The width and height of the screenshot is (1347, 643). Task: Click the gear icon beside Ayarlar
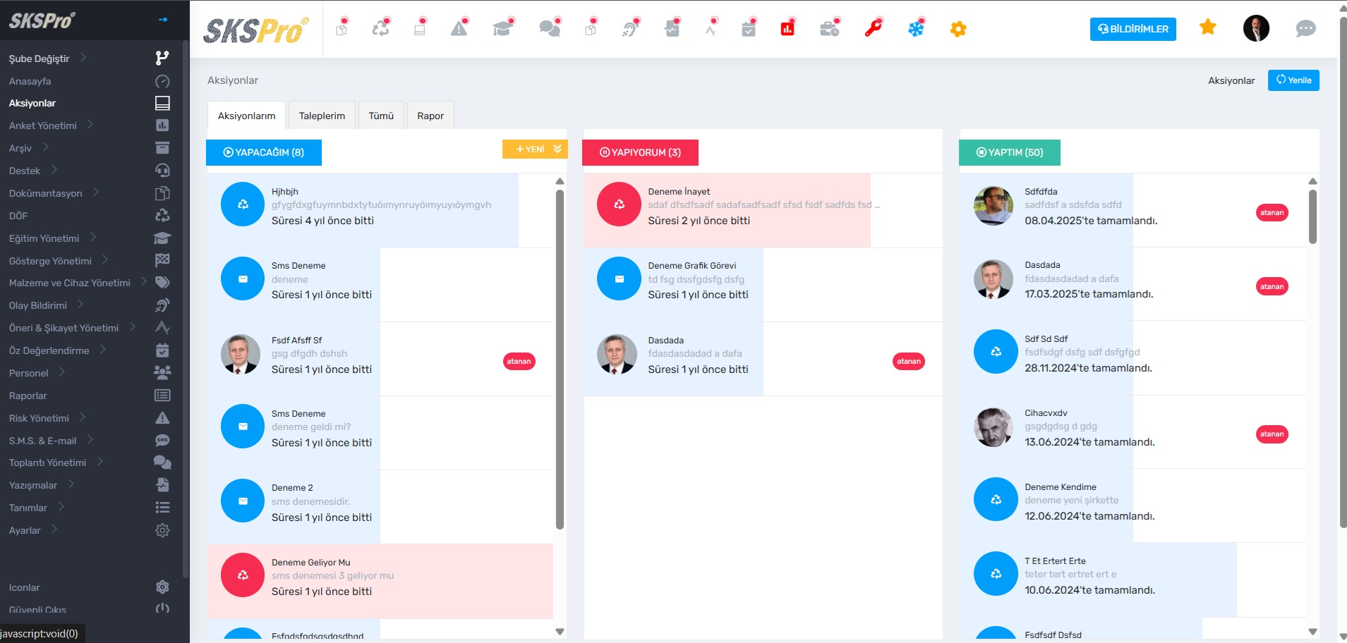tap(162, 530)
